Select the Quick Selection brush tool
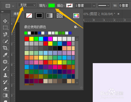 pyautogui.click(x=5, y=41)
